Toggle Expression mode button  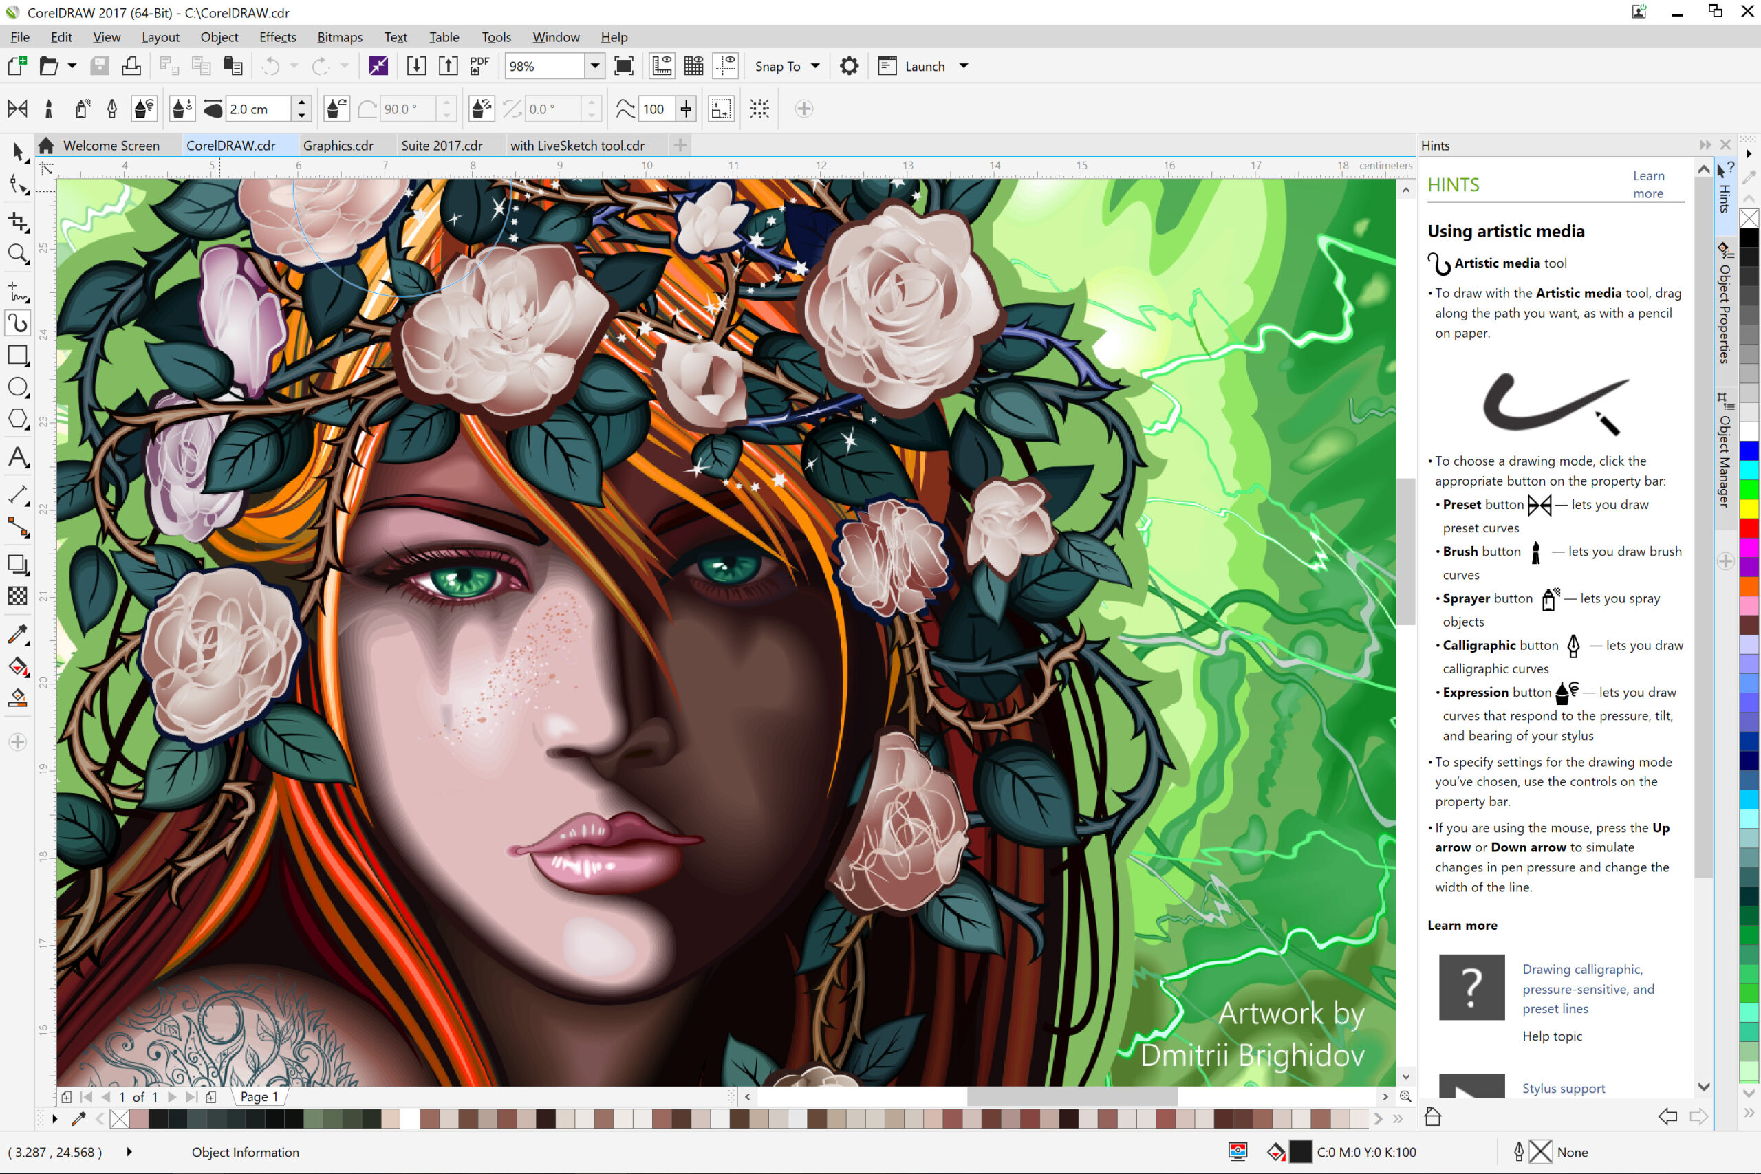(x=144, y=109)
